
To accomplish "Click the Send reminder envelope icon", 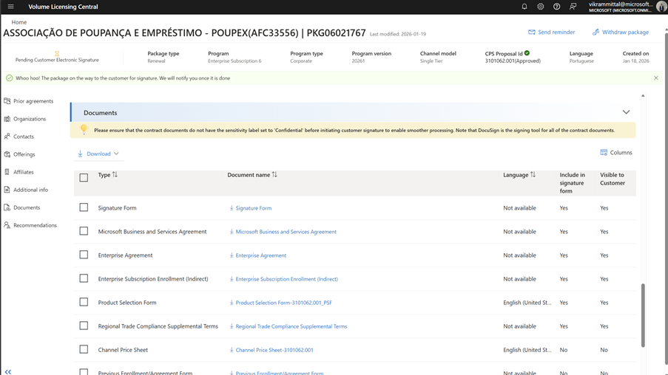I will pyautogui.click(x=532, y=32).
